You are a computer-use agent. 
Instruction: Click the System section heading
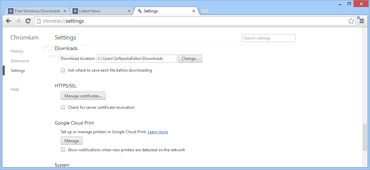click(62, 165)
